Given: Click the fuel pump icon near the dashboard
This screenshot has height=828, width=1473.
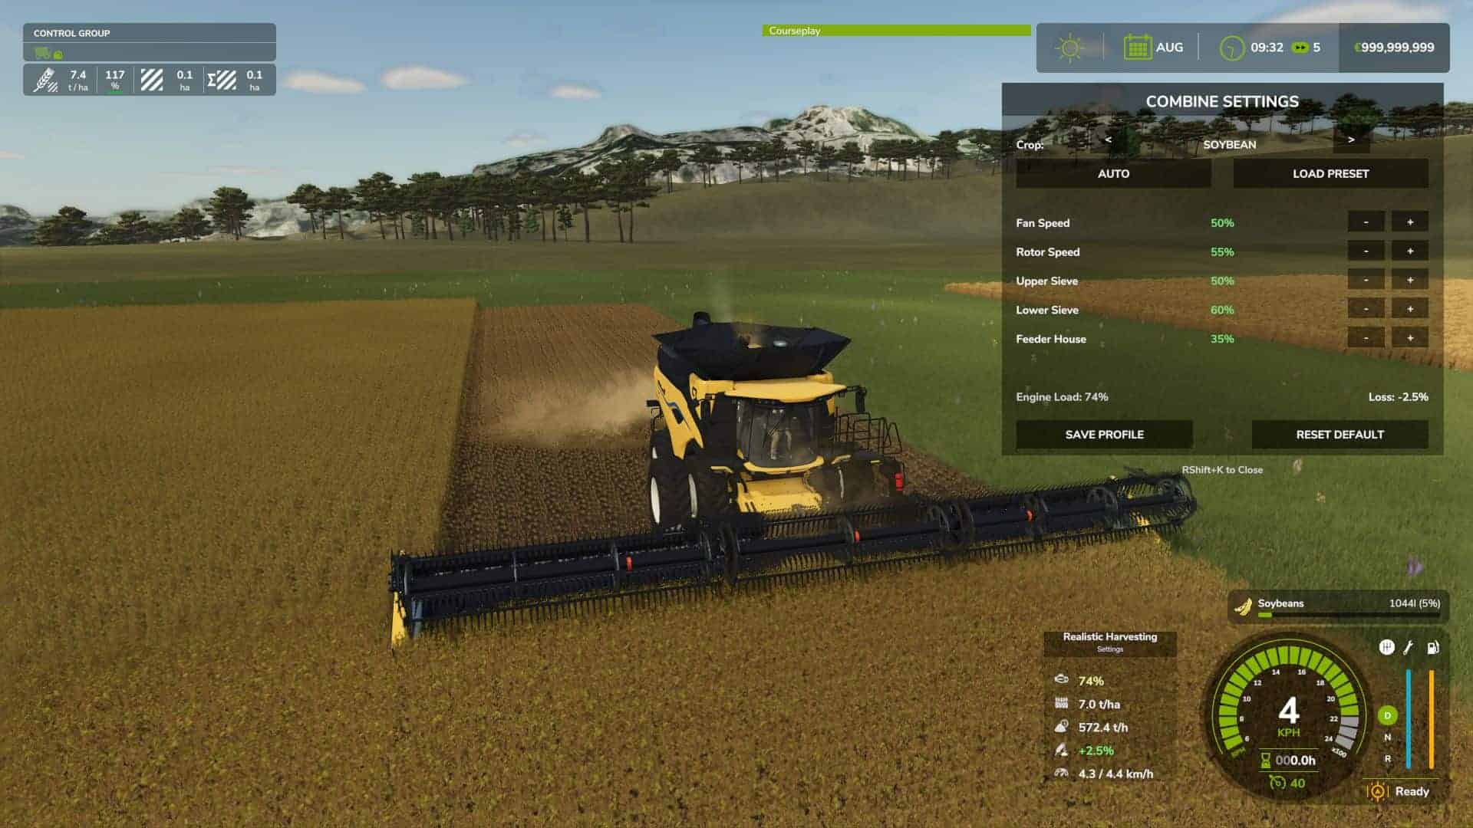Looking at the screenshot, I should [x=1432, y=649].
